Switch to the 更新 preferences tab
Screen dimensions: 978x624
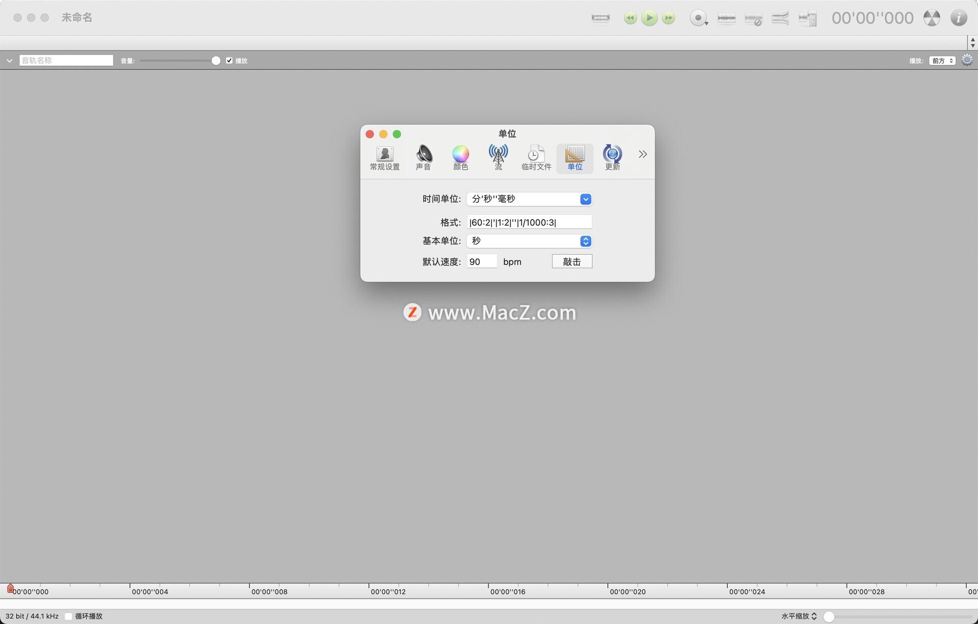tap(612, 158)
